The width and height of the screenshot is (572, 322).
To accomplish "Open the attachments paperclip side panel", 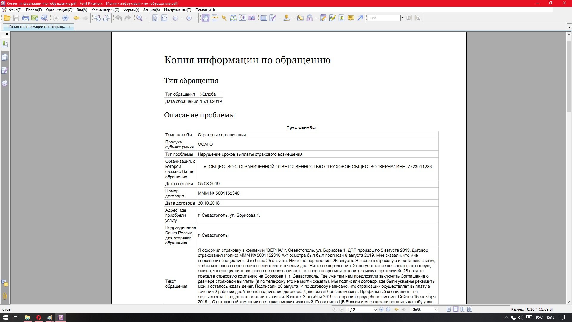I will point(5,296).
